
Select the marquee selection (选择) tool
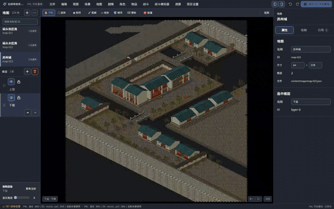[62, 13]
